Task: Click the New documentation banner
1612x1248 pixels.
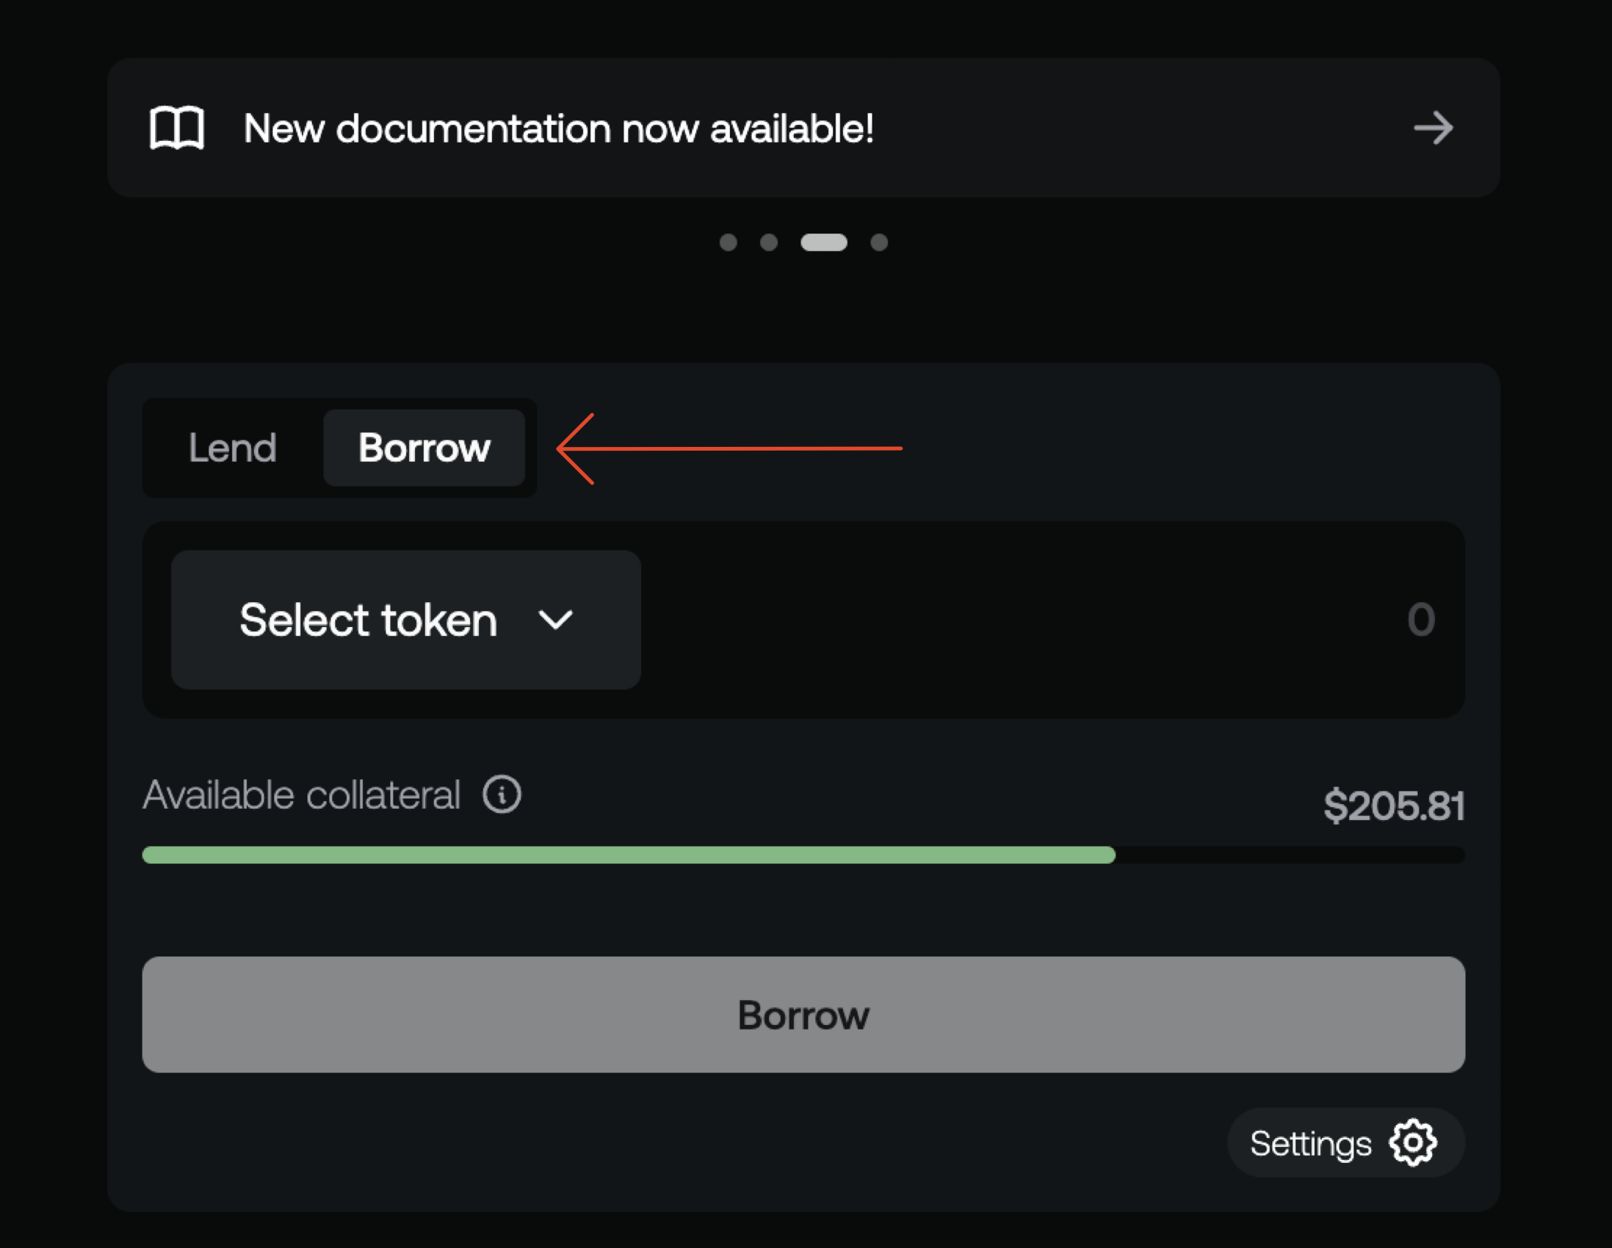Action: (x=804, y=128)
